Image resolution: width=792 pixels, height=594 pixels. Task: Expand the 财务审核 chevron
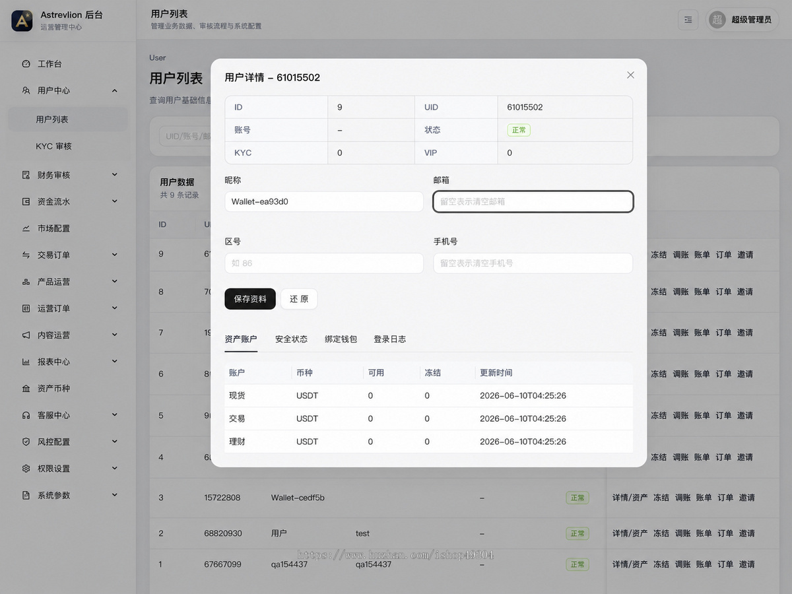[x=114, y=175]
